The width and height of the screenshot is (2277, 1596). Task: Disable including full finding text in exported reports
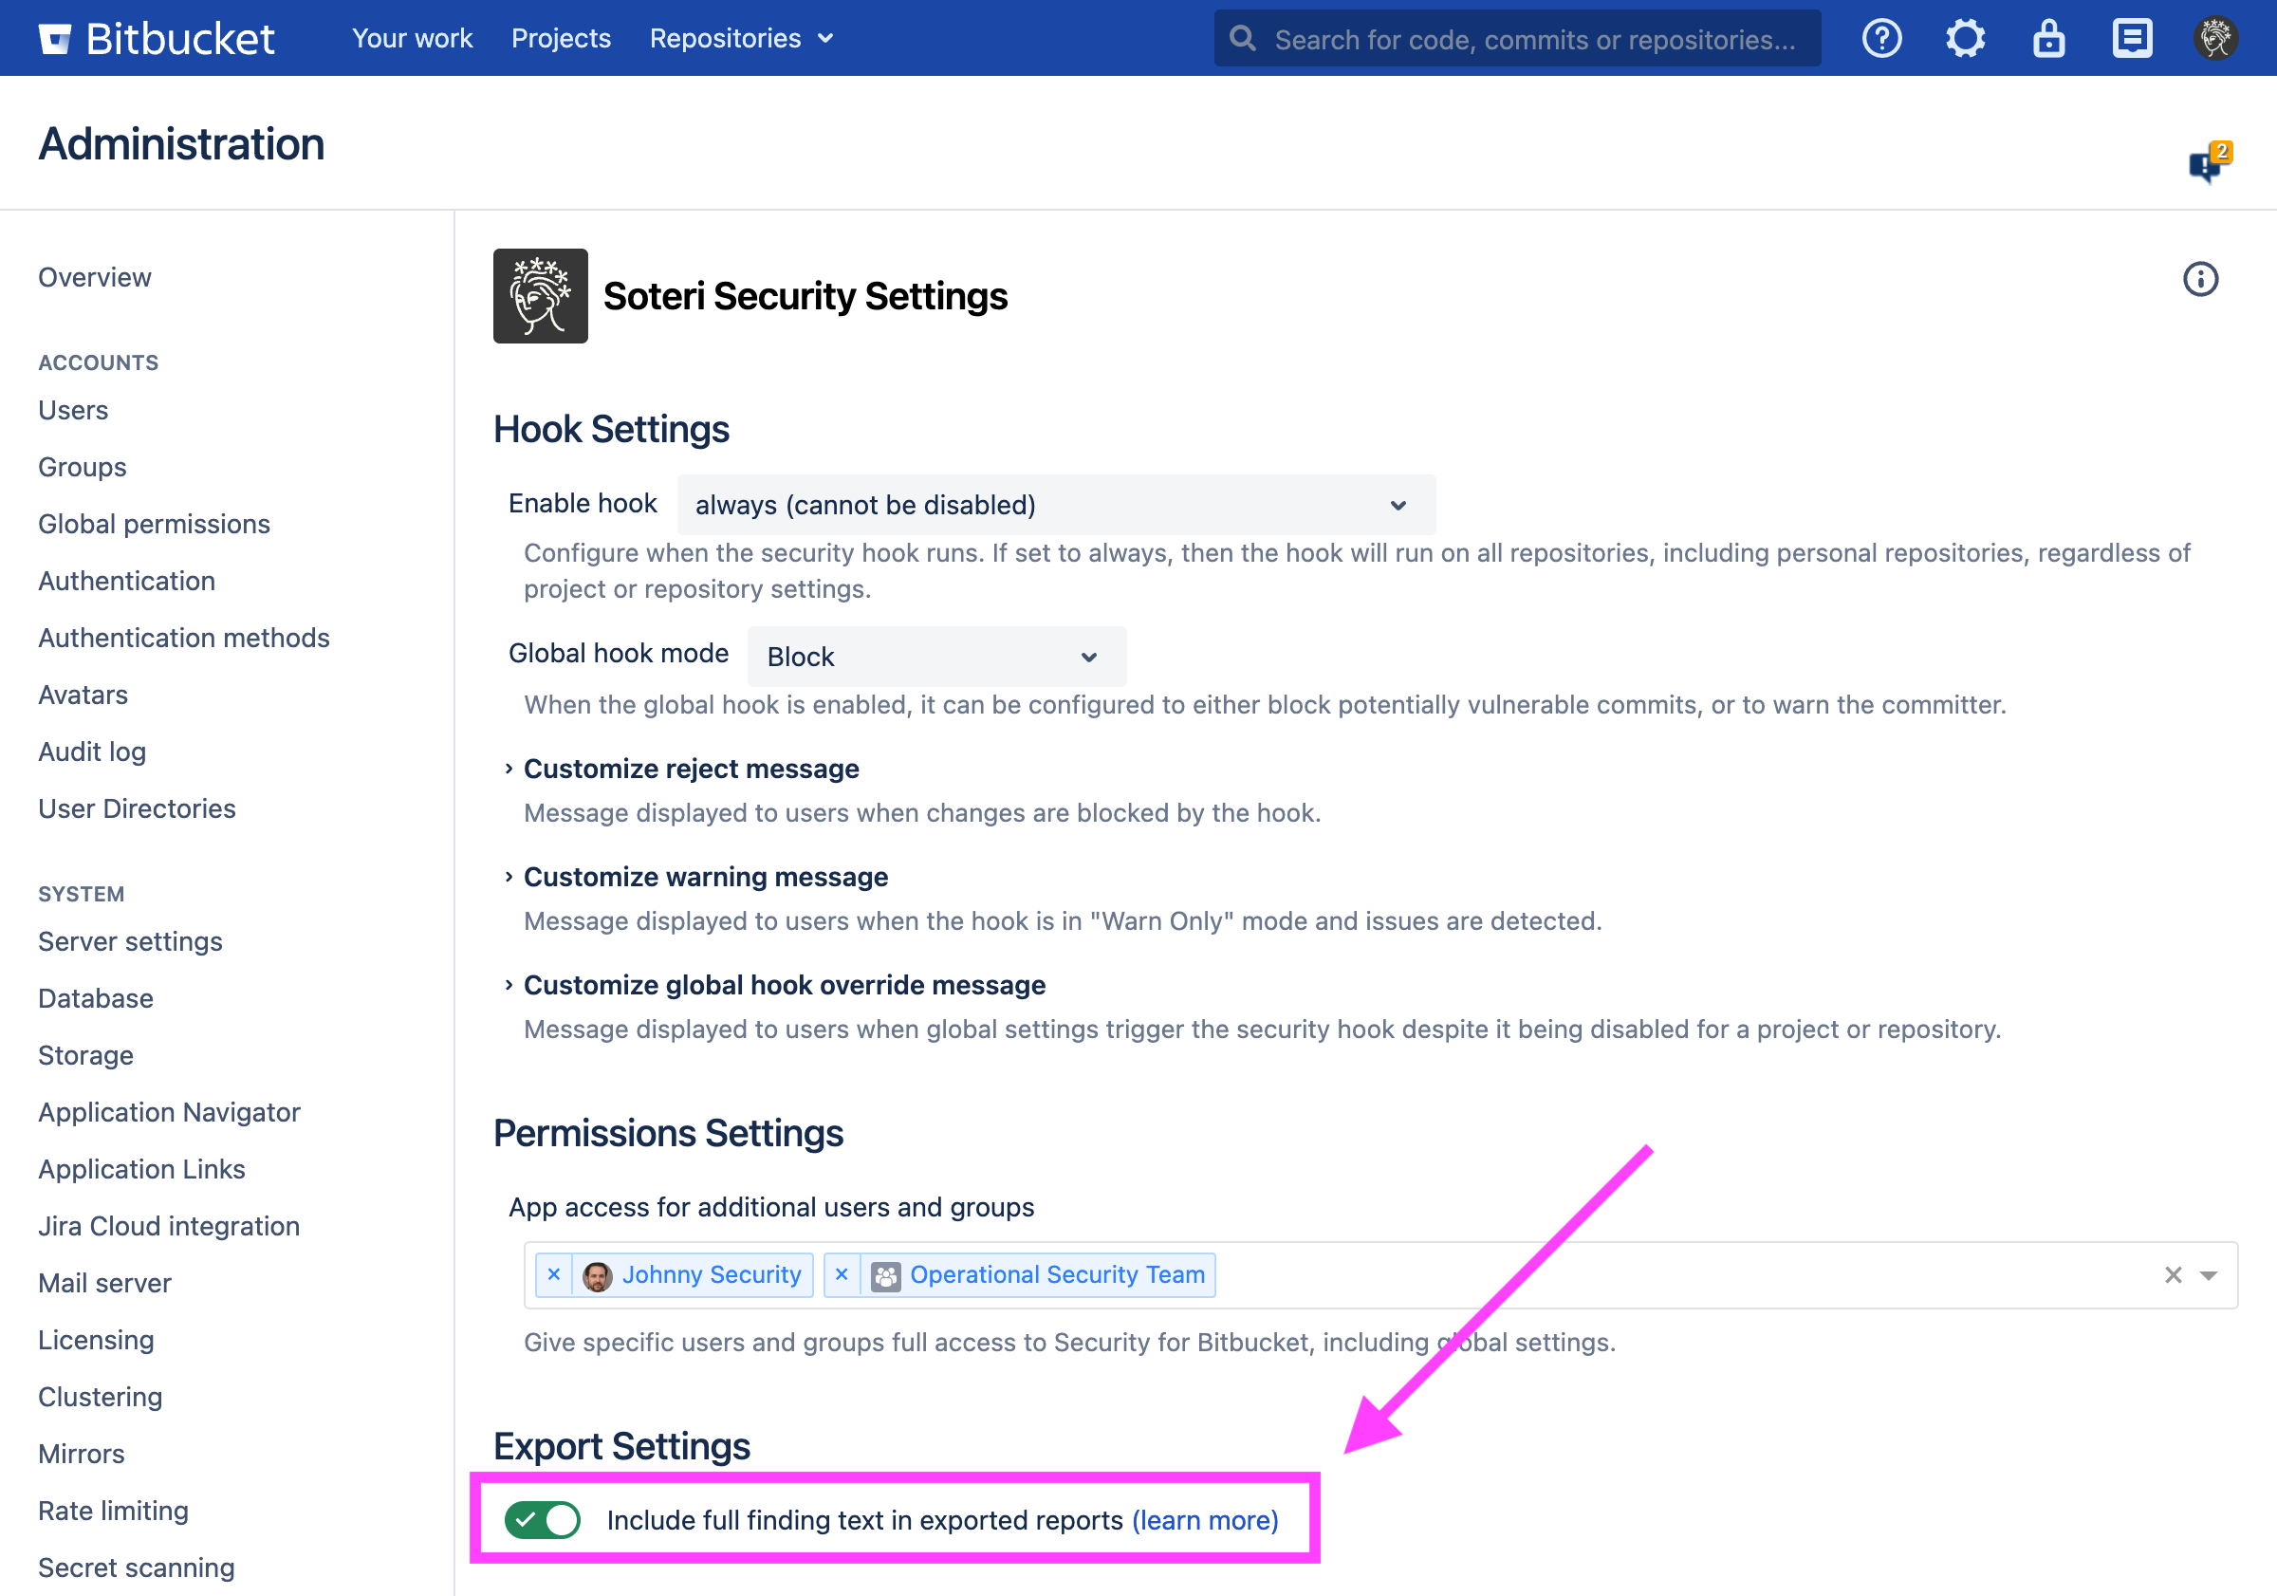point(542,1520)
